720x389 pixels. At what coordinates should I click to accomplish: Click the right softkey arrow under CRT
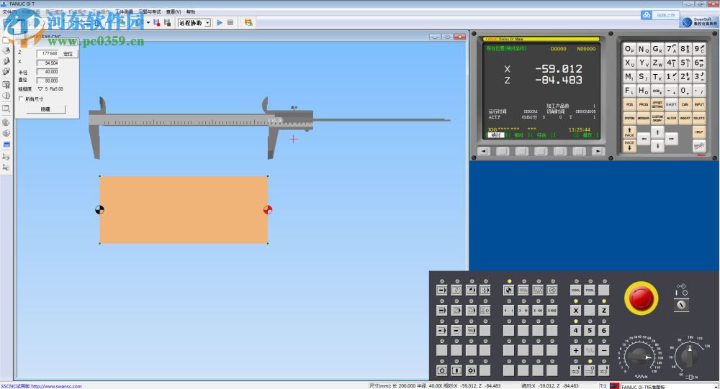pos(598,151)
